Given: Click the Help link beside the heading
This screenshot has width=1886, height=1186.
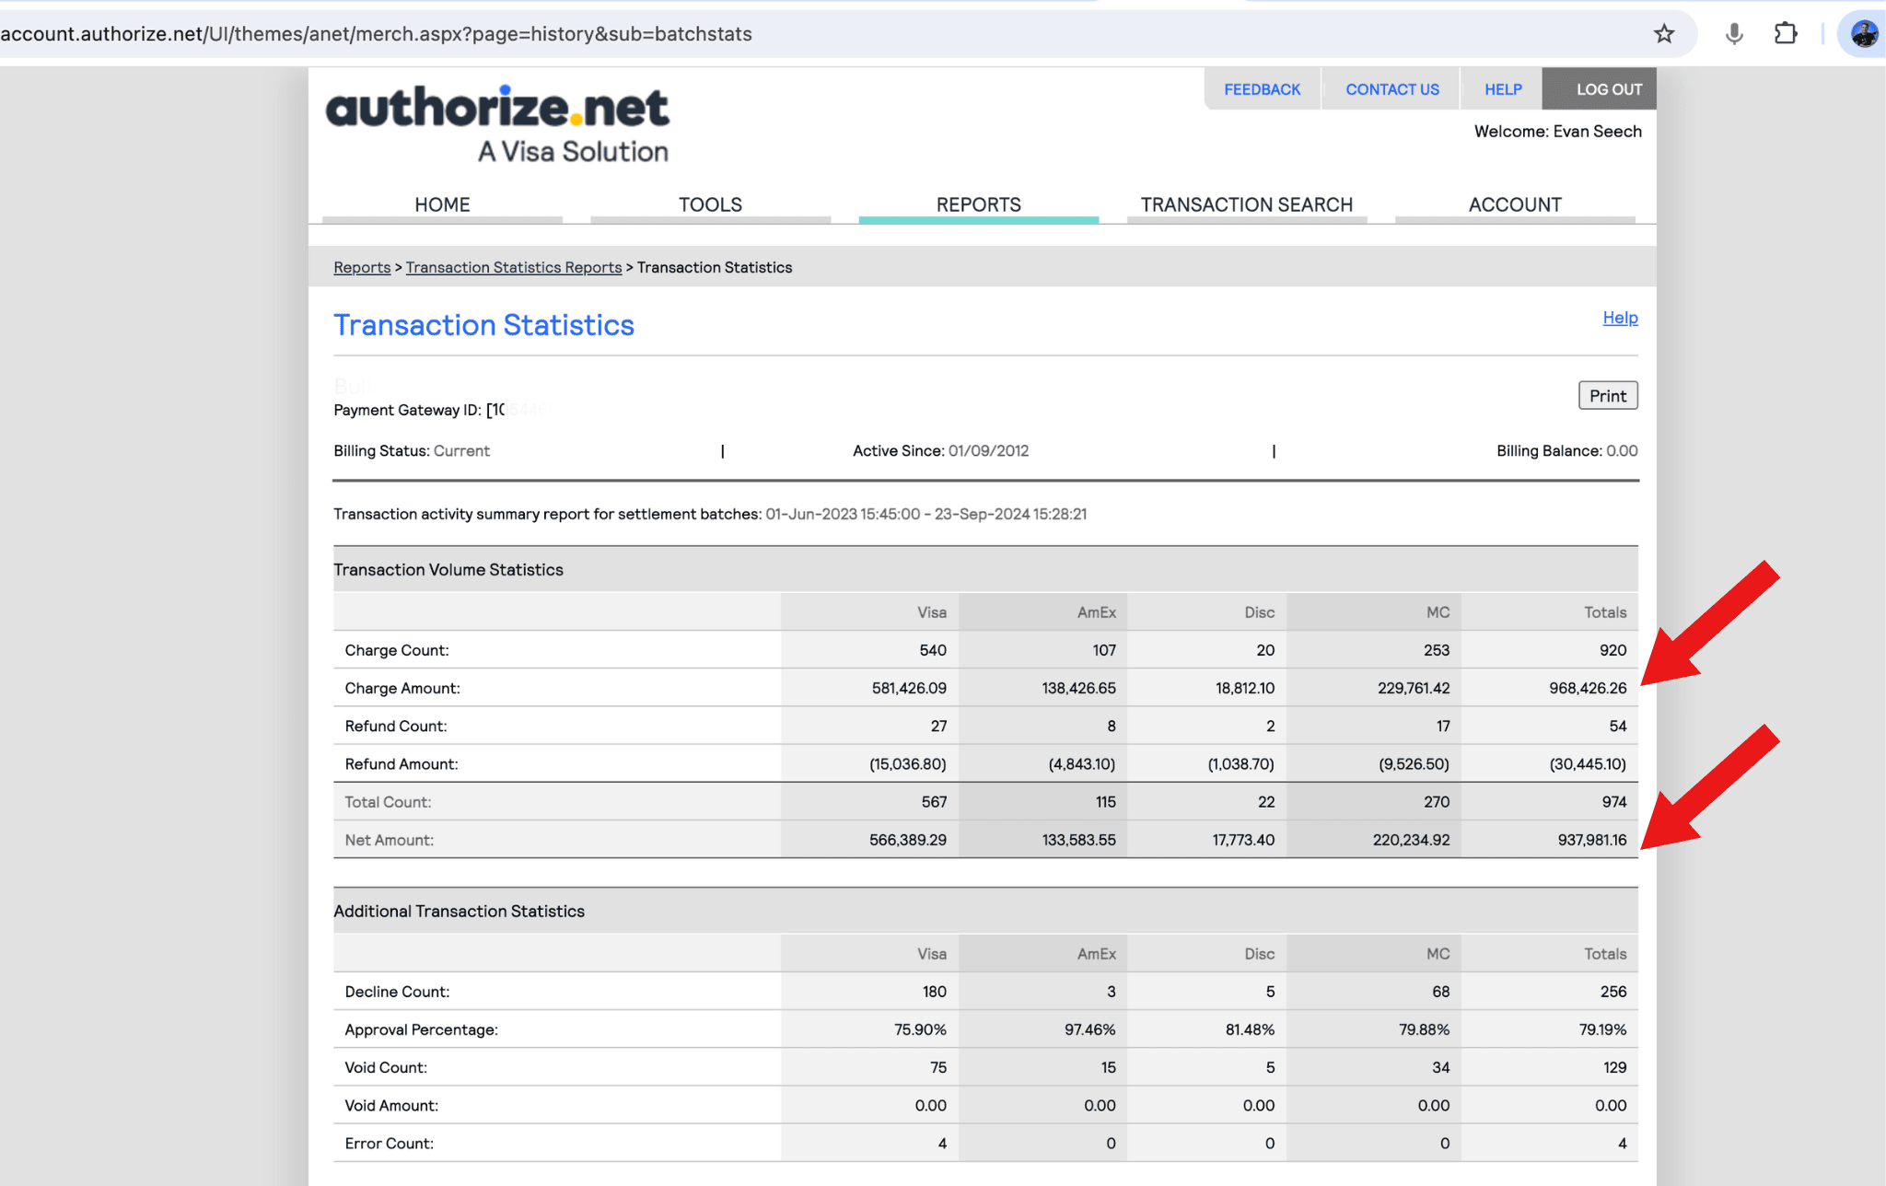Looking at the screenshot, I should (1619, 318).
